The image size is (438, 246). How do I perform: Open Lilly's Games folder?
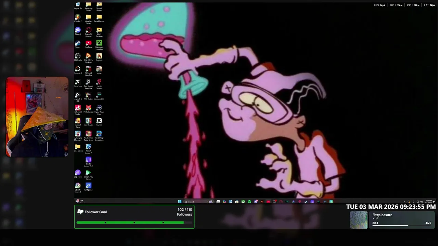99,32
